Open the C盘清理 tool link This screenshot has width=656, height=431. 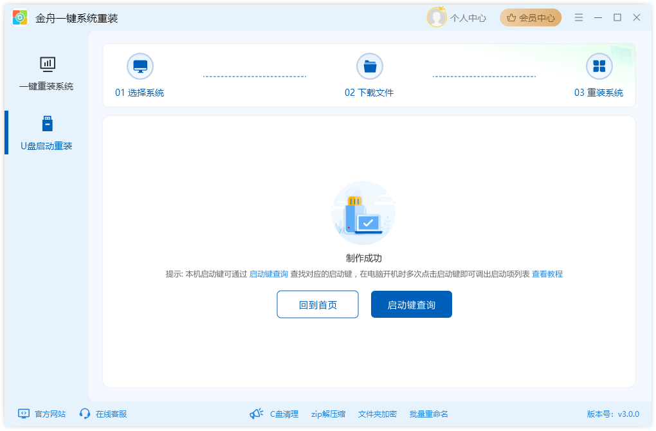click(284, 414)
